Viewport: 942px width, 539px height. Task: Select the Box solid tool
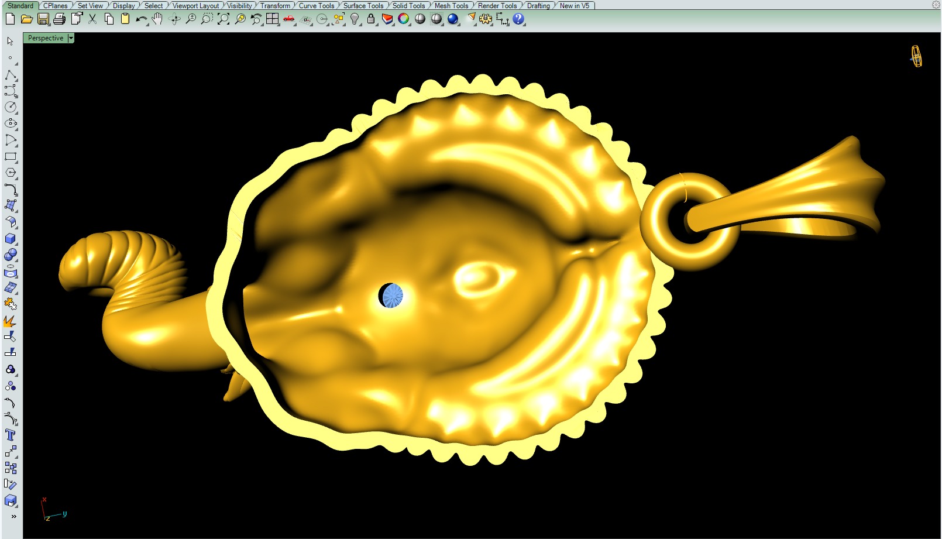point(11,238)
